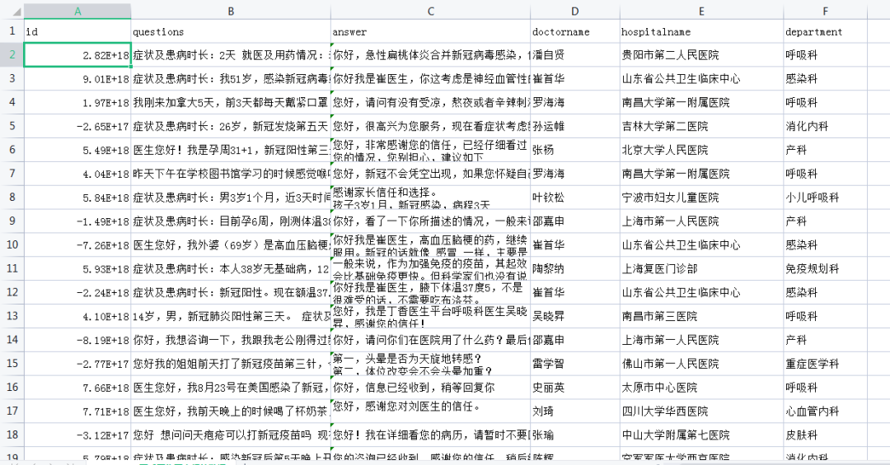Image resolution: width=890 pixels, height=465 pixels.
Task: Select cell with id -7.26E+18
Action: coord(77,245)
